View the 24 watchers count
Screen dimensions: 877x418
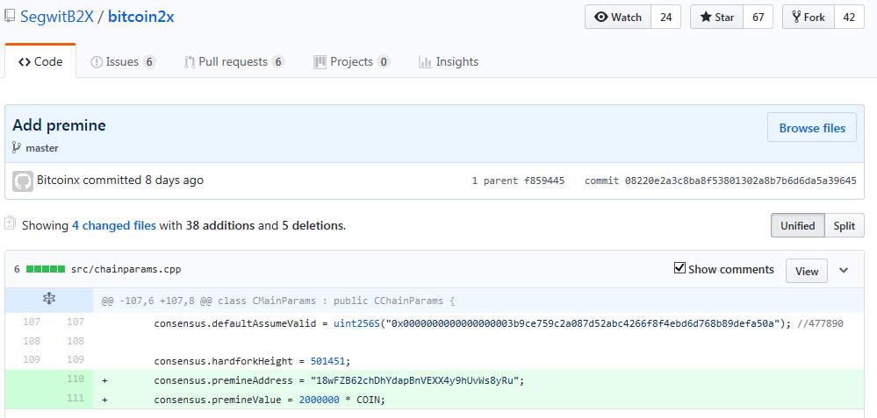tap(665, 17)
